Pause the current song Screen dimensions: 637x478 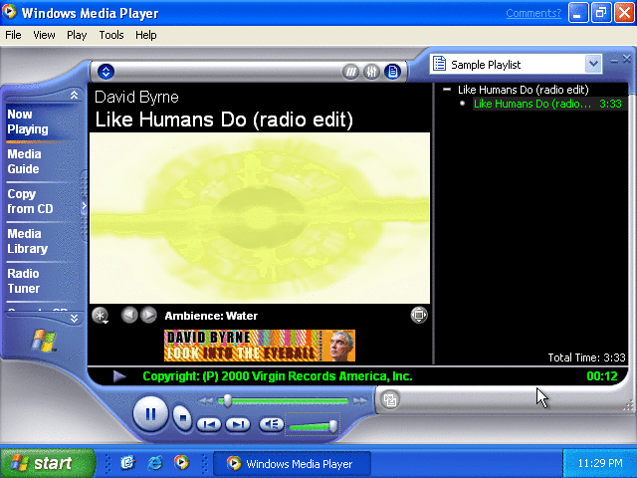click(150, 414)
